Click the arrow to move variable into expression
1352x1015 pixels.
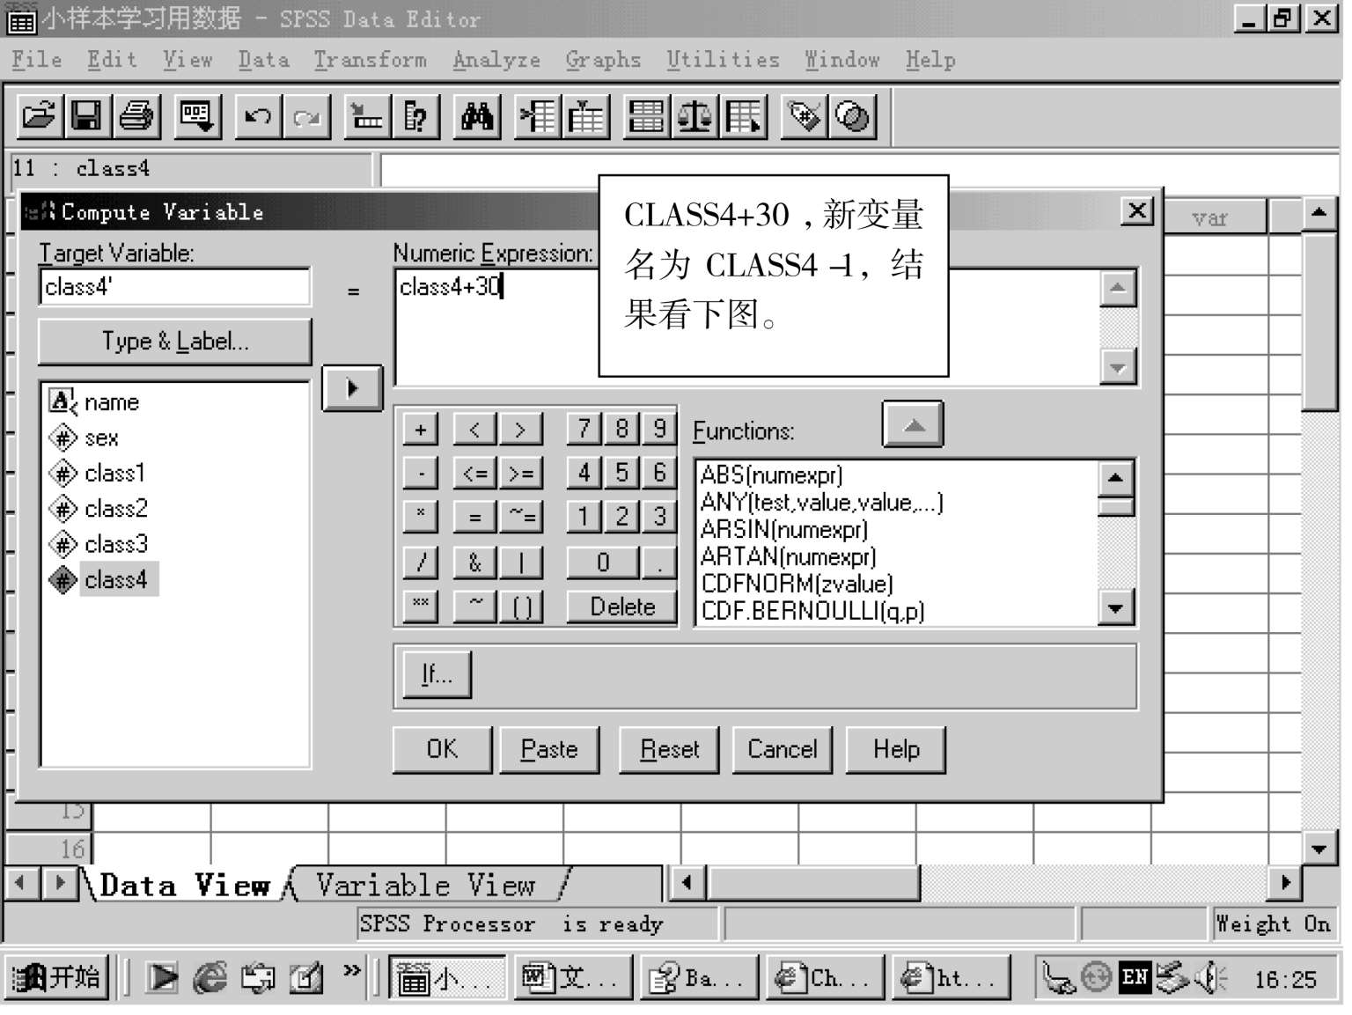click(352, 387)
